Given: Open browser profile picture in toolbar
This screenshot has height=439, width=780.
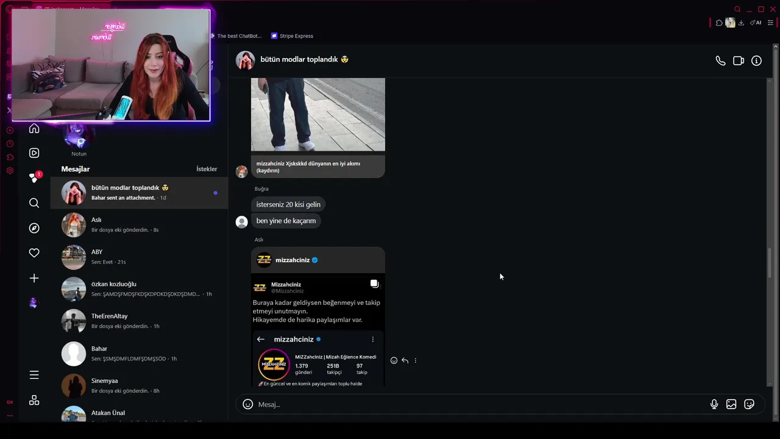Looking at the screenshot, I should [730, 23].
